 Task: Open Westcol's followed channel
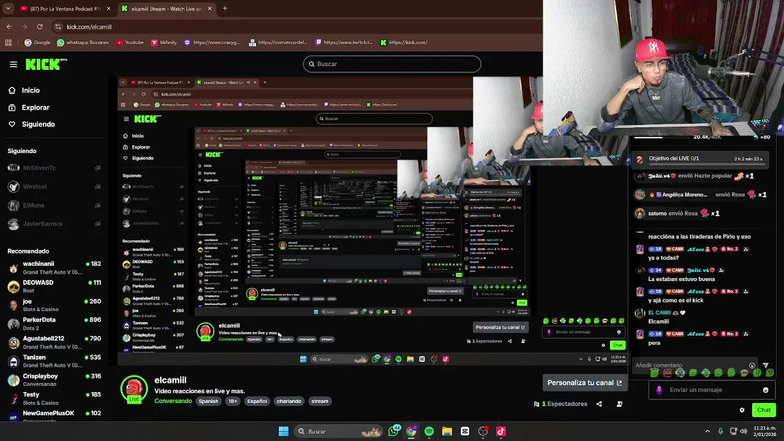point(54,186)
